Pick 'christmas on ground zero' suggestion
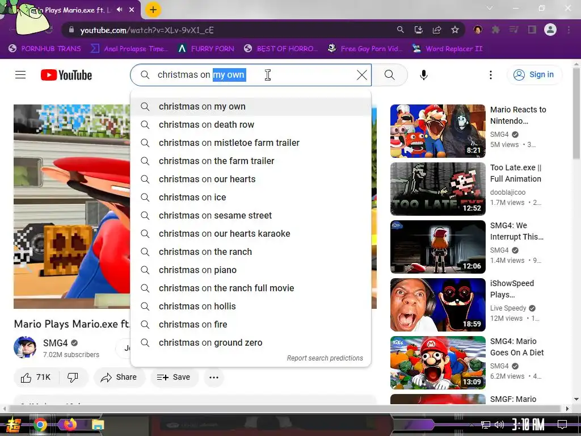This screenshot has height=436, width=581. [251, 343]
